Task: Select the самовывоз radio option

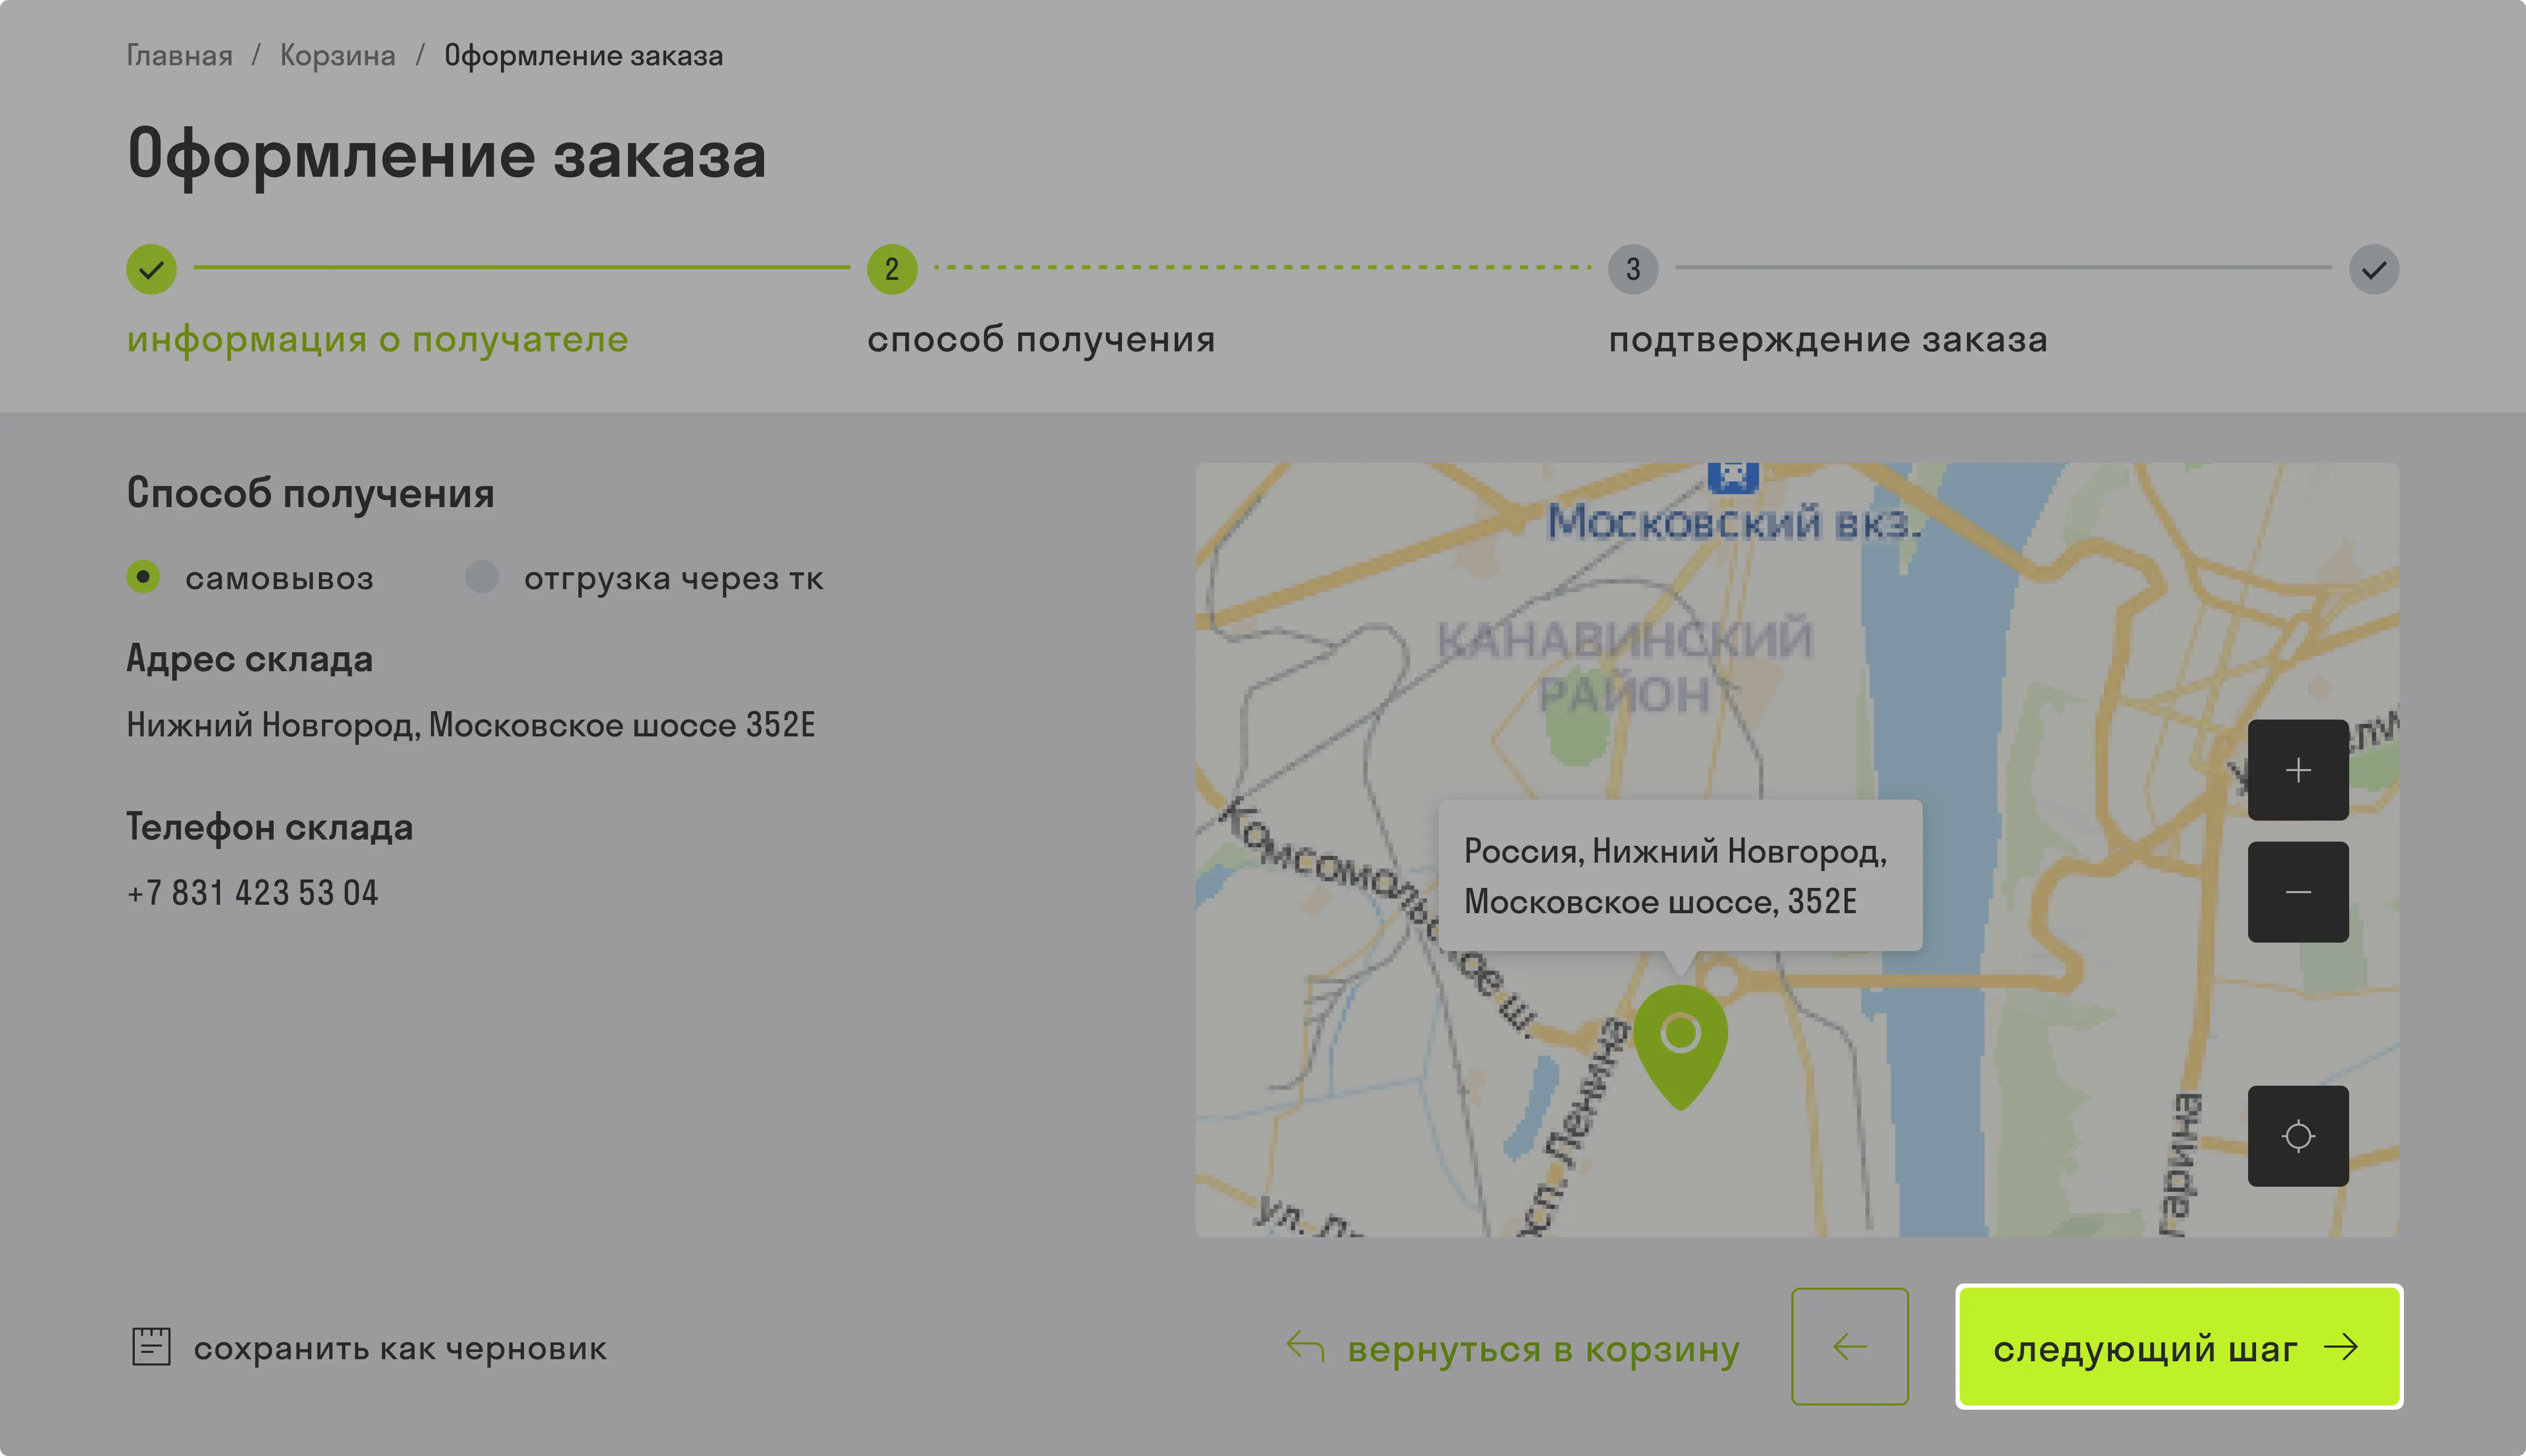Action: [143, 577]
